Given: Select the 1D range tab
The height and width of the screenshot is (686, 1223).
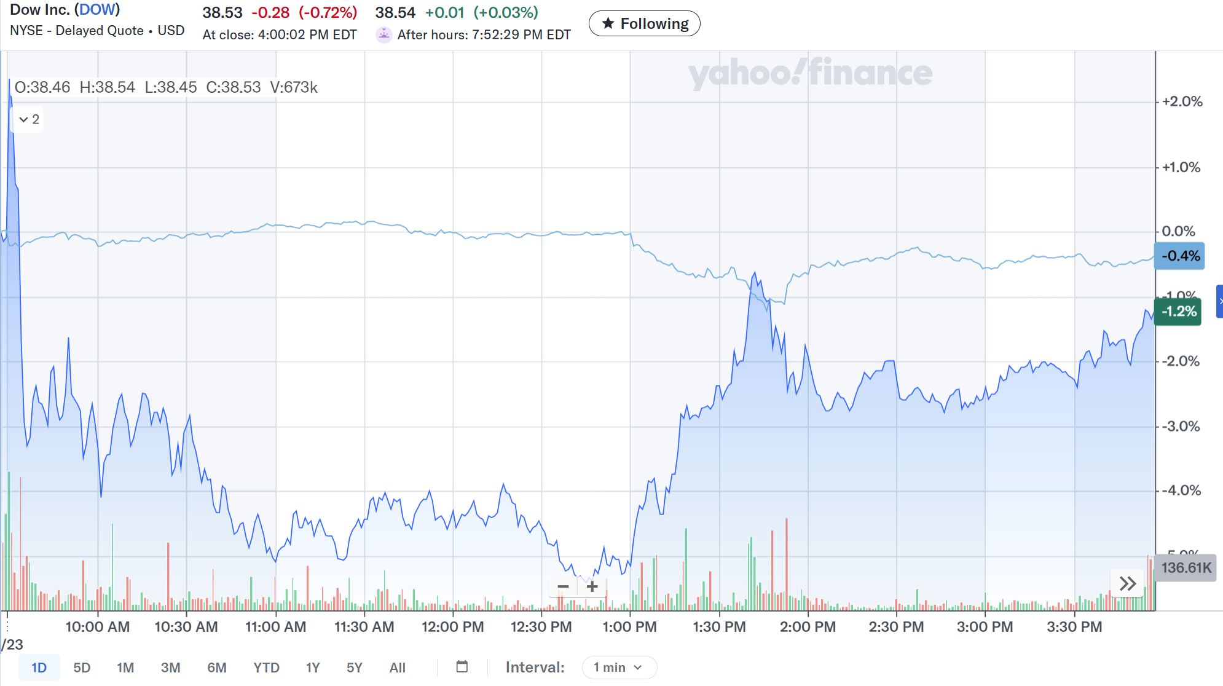Looking at the screenshot, I should [x=39, y=668].
